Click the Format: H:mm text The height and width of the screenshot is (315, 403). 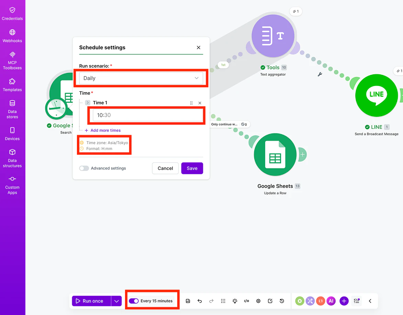[x=99, y=149]
